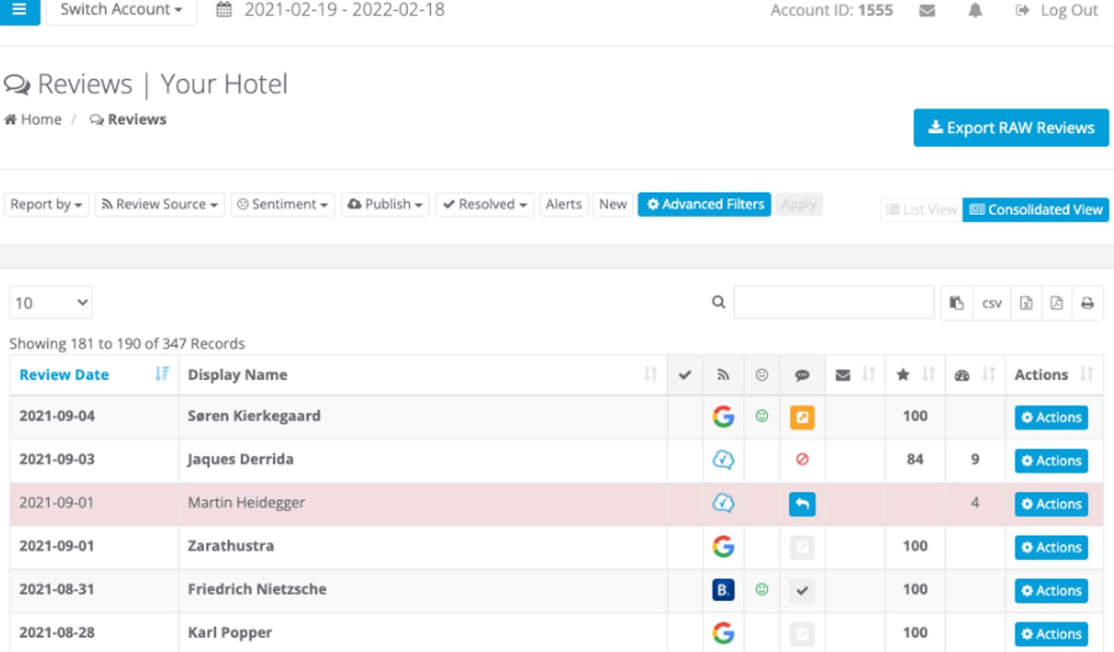
Task: Sort by the email column header
Action: [855, 375]
